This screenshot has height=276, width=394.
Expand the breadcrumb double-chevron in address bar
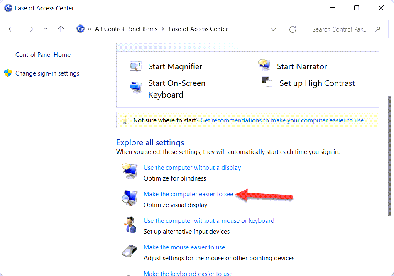[89, 29]
